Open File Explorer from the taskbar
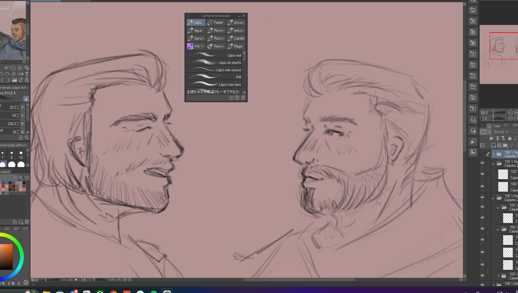 point(46,291)
